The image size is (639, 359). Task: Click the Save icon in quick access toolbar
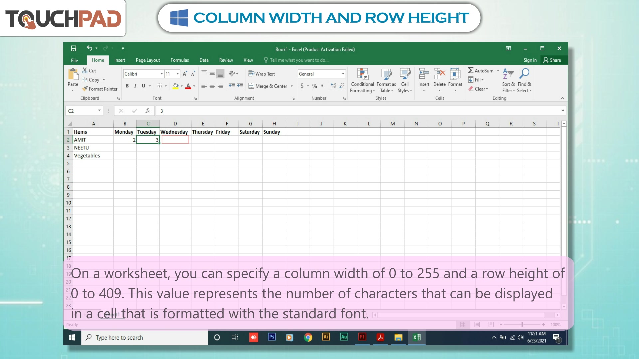74,48
